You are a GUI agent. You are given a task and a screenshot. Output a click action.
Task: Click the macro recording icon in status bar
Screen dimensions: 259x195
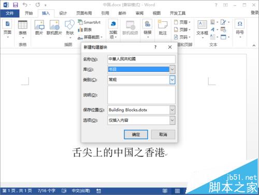coord(98,191)
